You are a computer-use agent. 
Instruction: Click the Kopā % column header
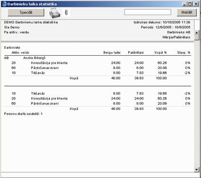tap(161, 52)
